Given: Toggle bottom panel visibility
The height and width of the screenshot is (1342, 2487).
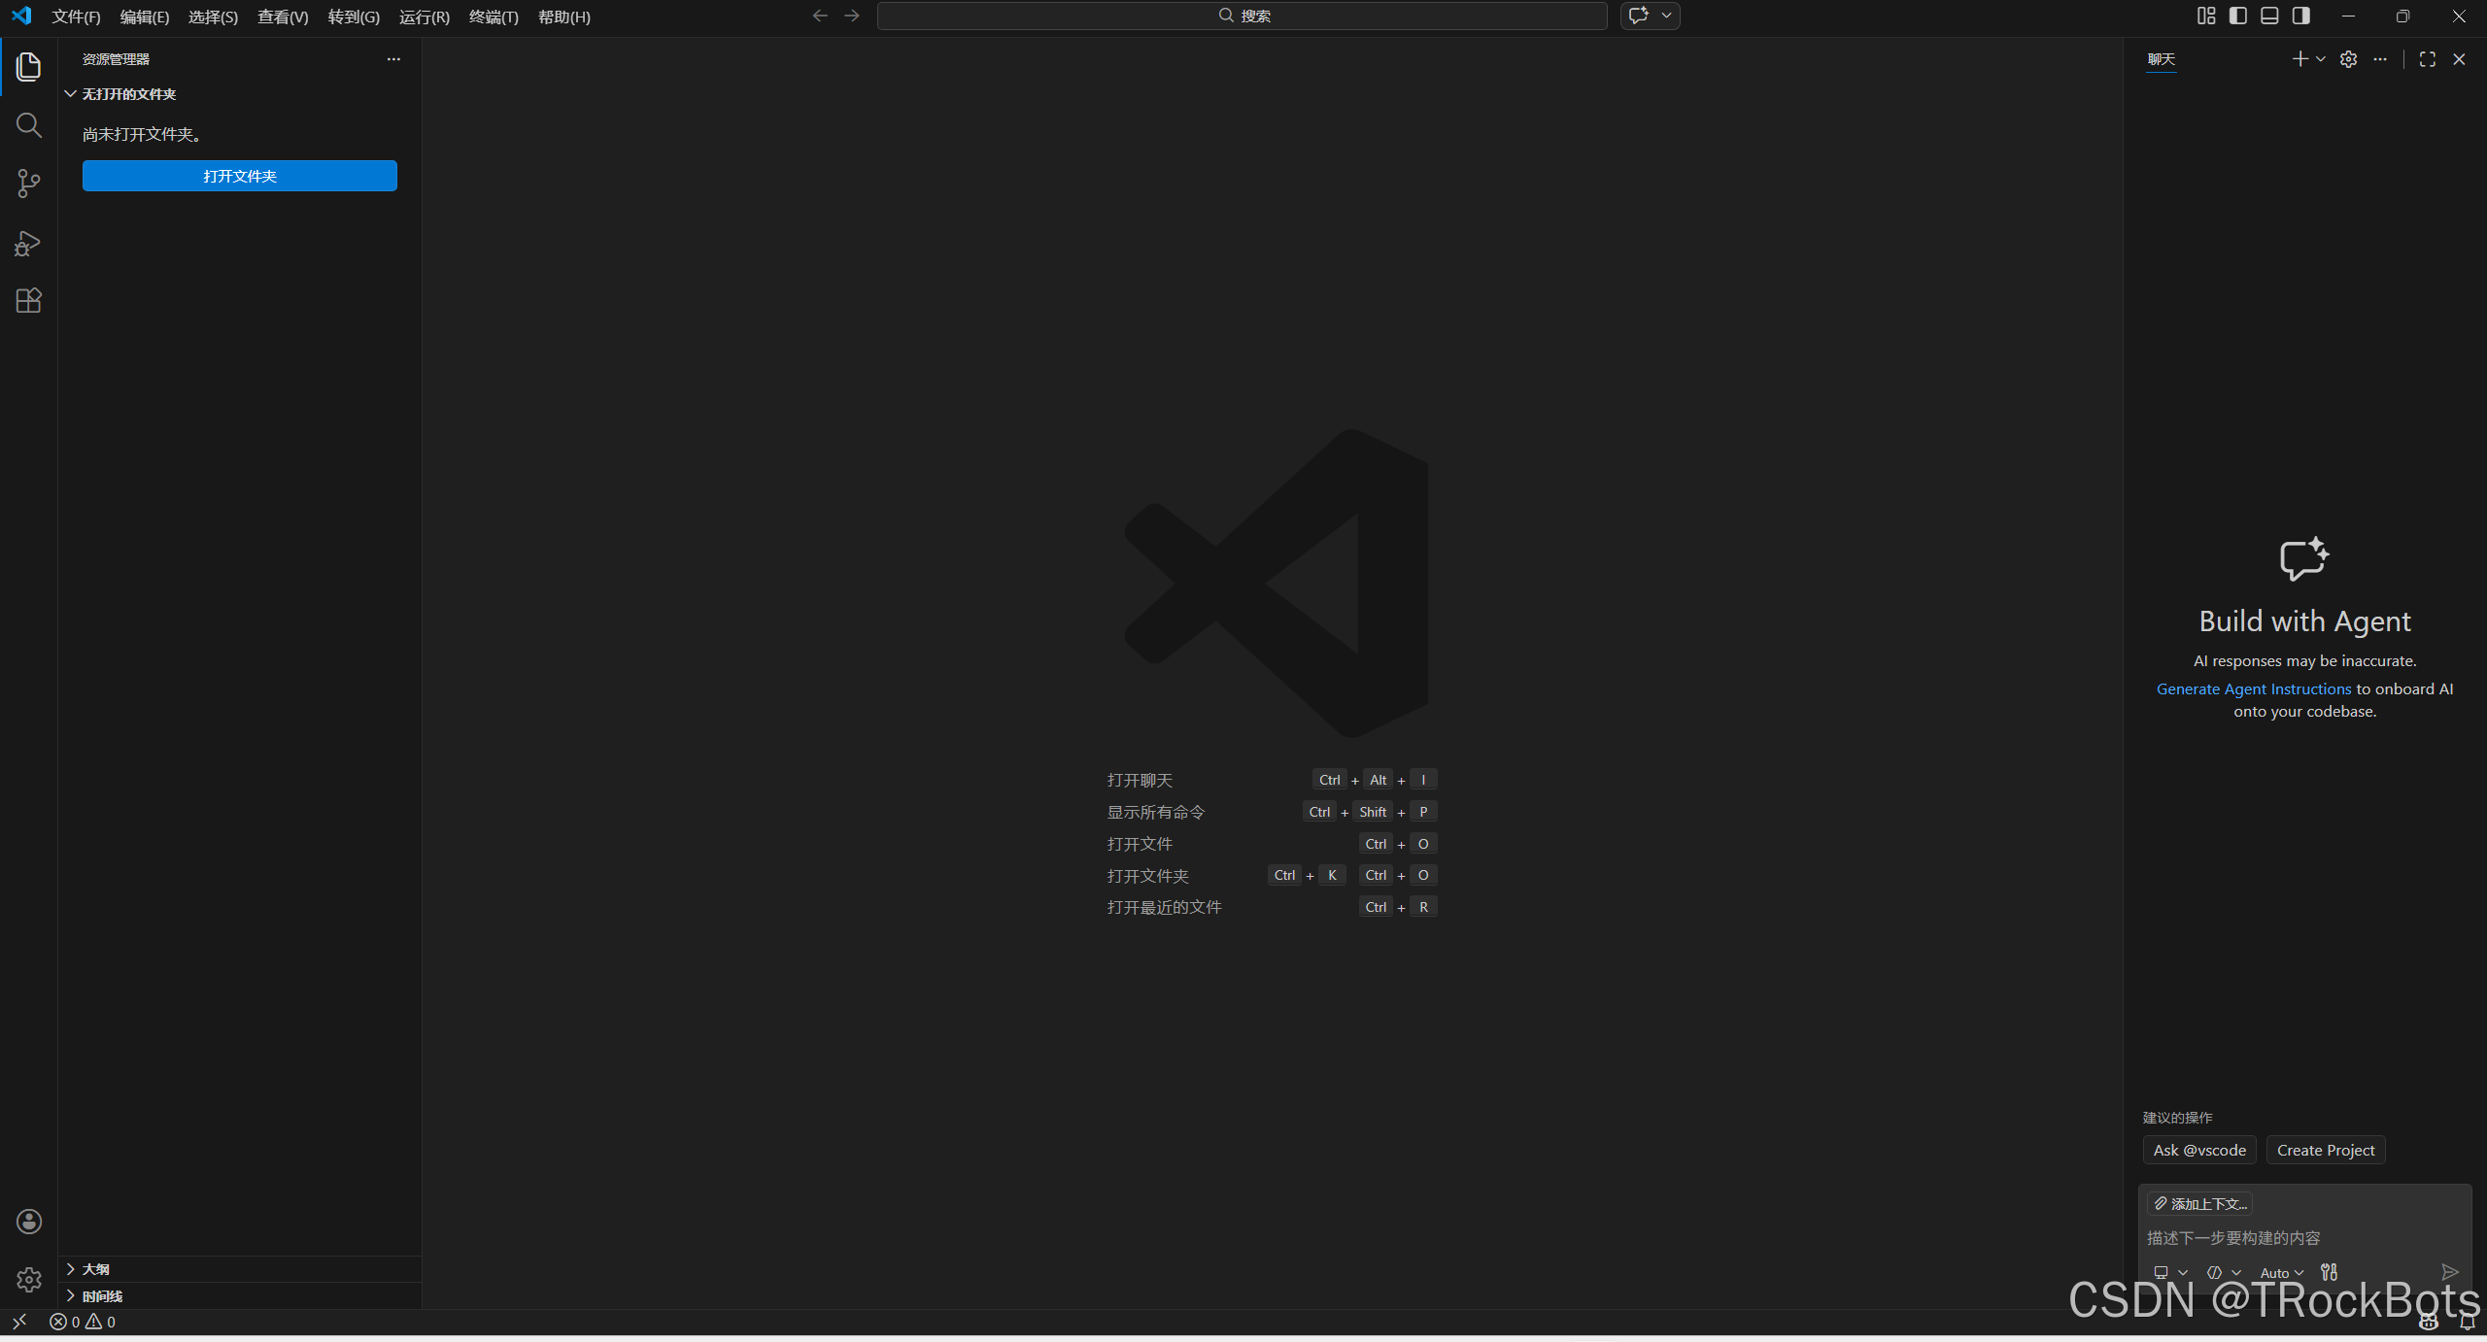Looking at the screenshot, I should click(2269, 16).
